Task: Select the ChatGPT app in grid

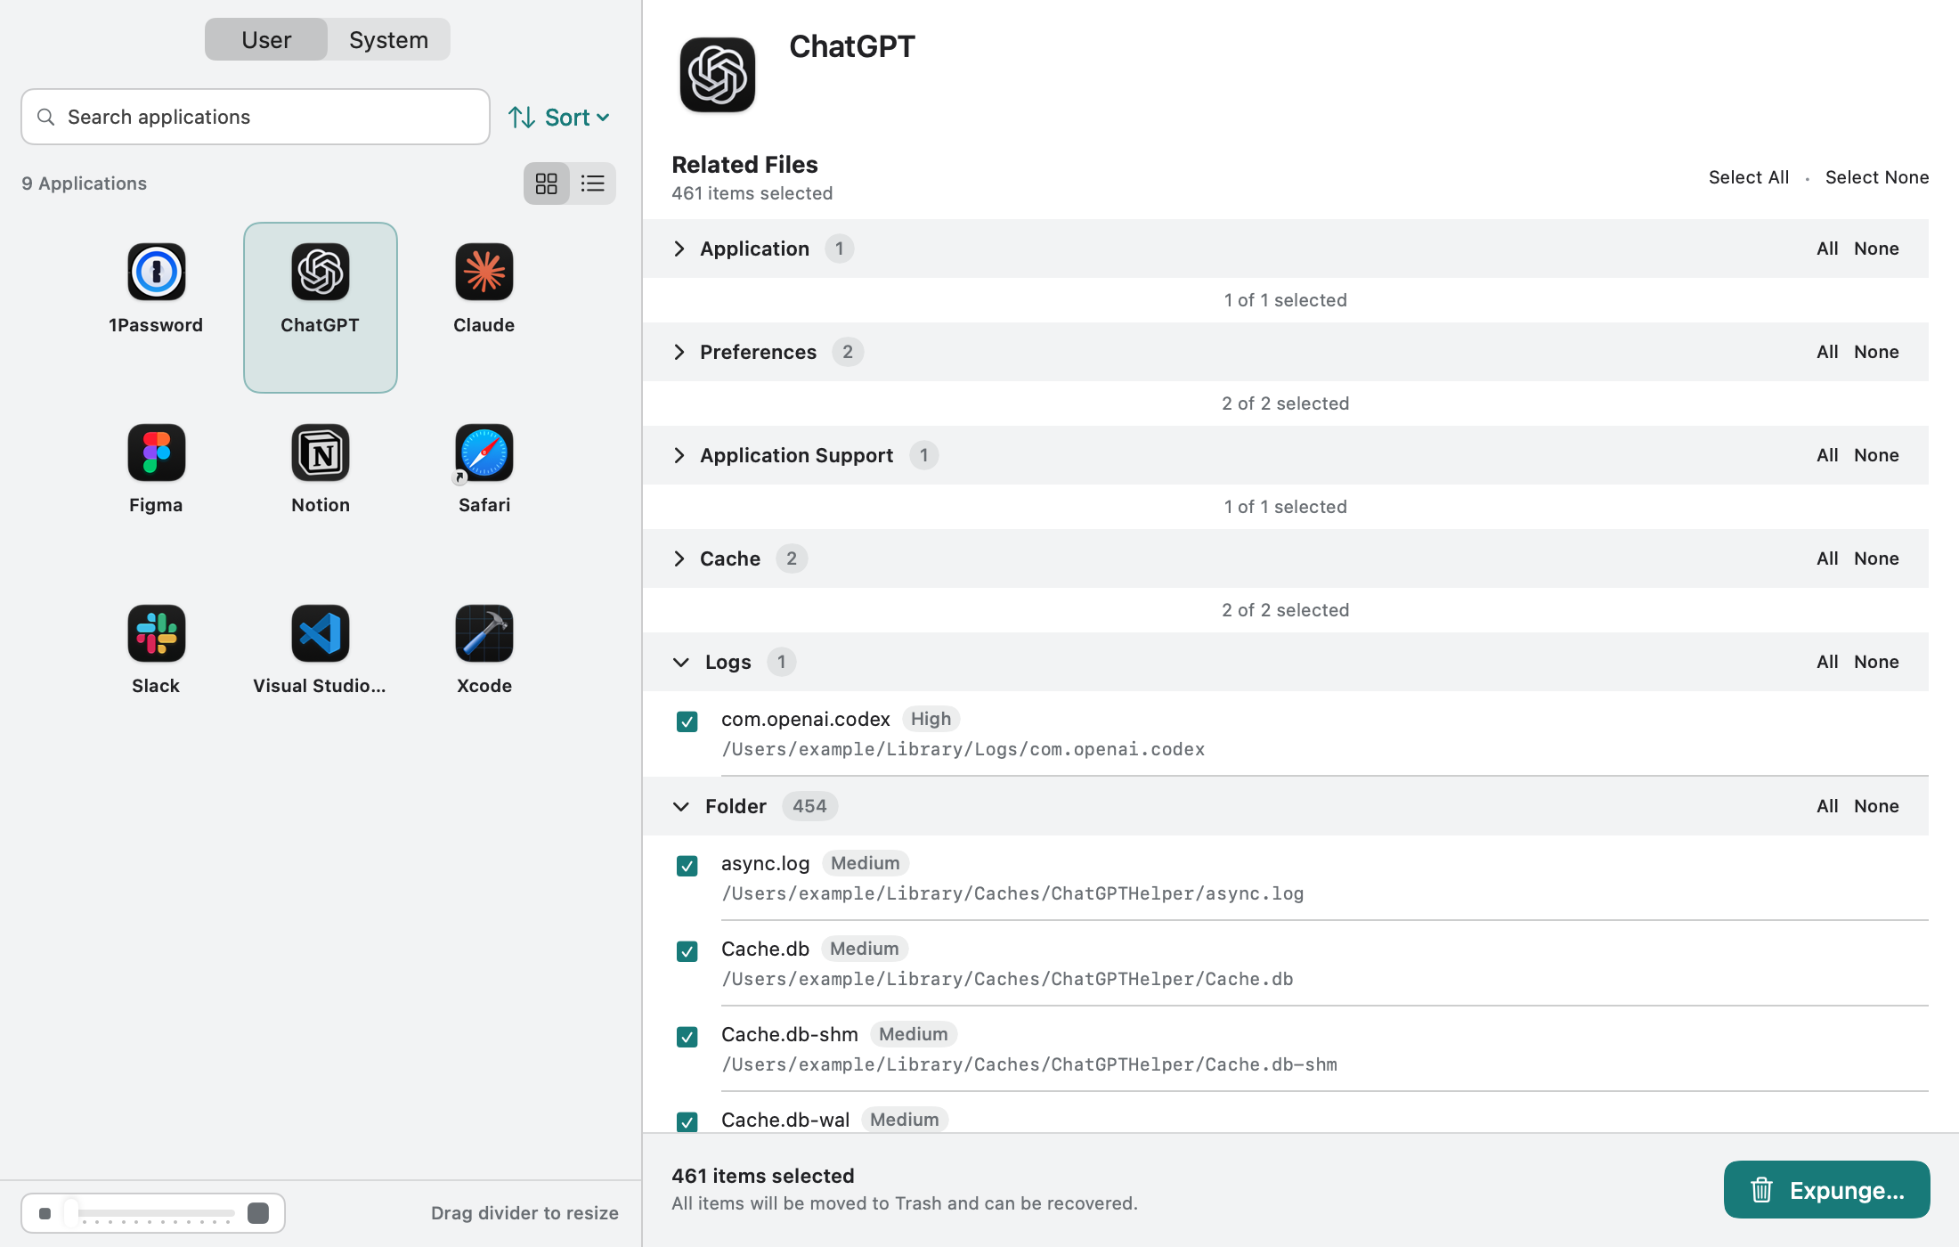Action: pyautogui.click(x=321, y=306)
